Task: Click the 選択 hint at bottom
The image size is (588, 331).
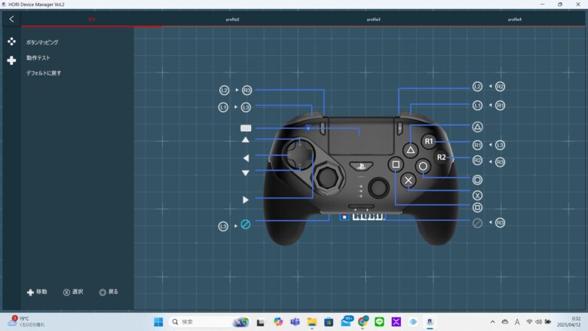Action: coord(73,292)
